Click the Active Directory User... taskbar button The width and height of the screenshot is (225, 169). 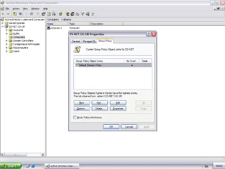[x=62, y=166]
